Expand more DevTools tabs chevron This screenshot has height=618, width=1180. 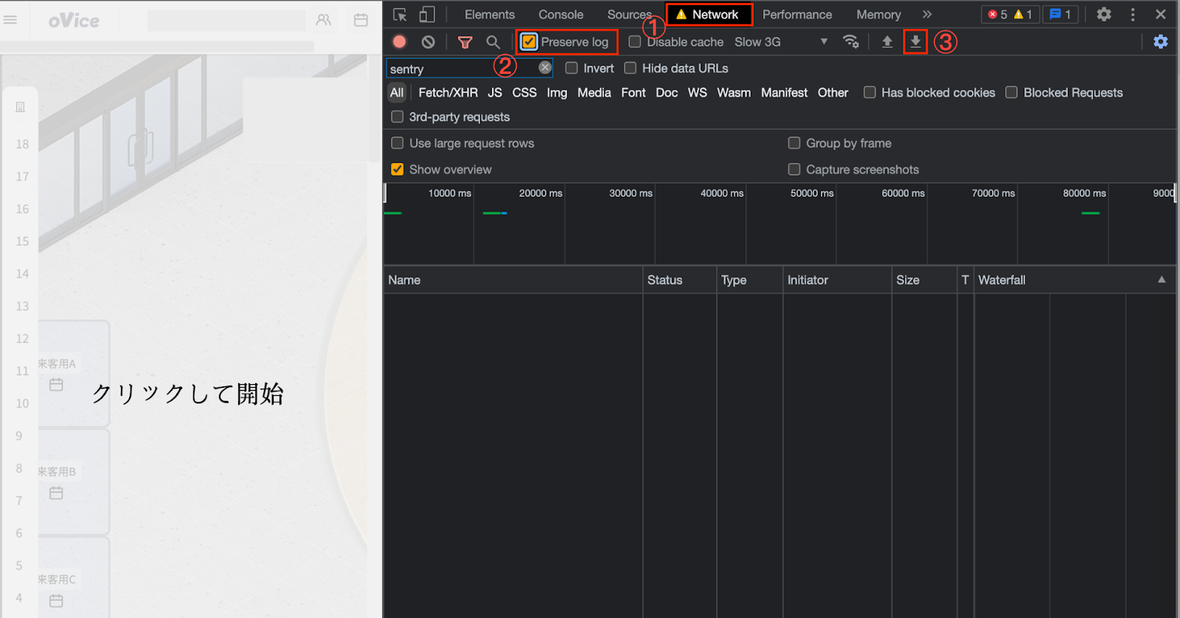pyautogui.click(x=927, y=15)
